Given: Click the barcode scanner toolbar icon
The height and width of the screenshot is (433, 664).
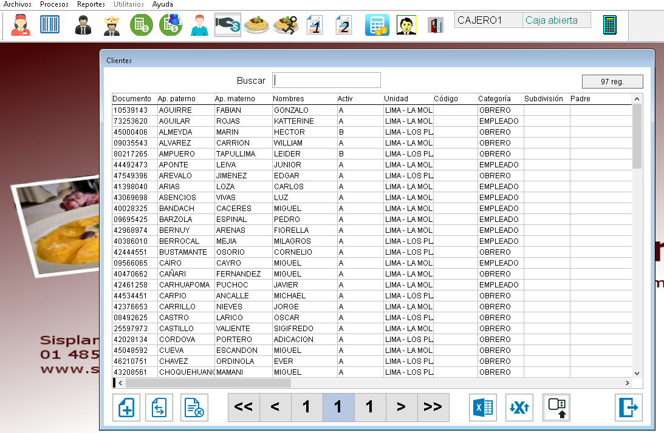Looking at the screenshot, I should pos(50,25).
